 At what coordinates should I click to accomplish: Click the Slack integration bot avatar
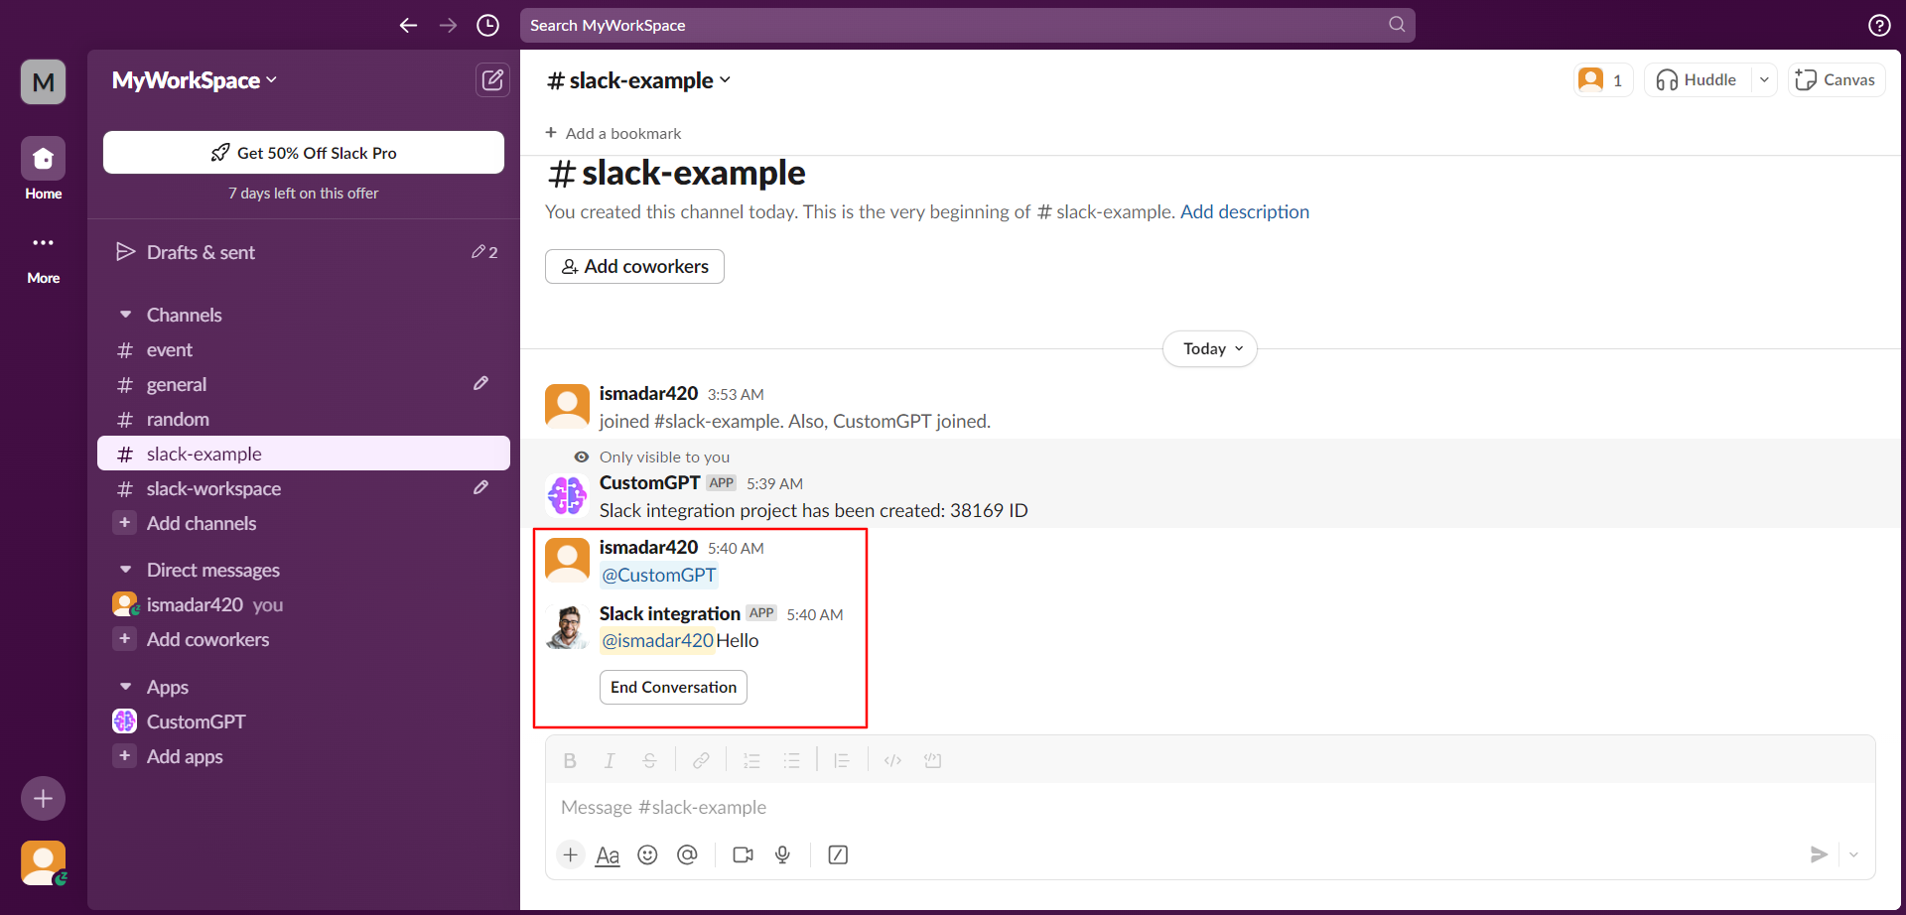[567, 627]
